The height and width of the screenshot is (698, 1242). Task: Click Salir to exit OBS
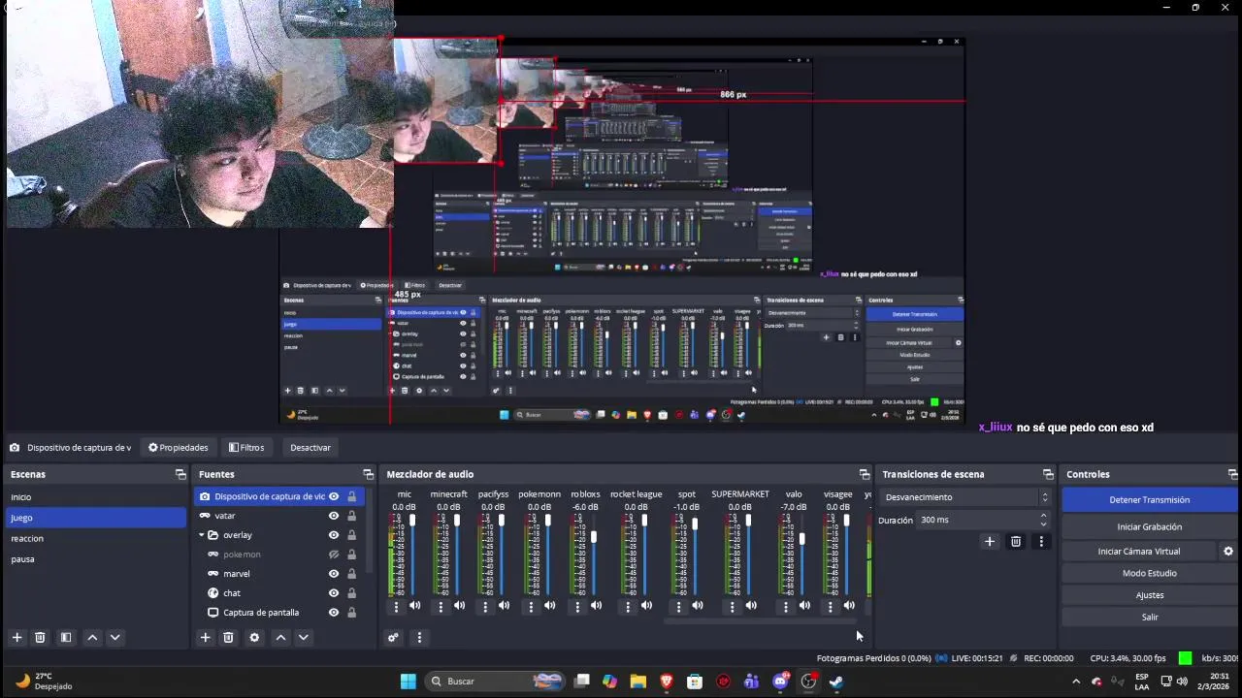point(1150,618)
